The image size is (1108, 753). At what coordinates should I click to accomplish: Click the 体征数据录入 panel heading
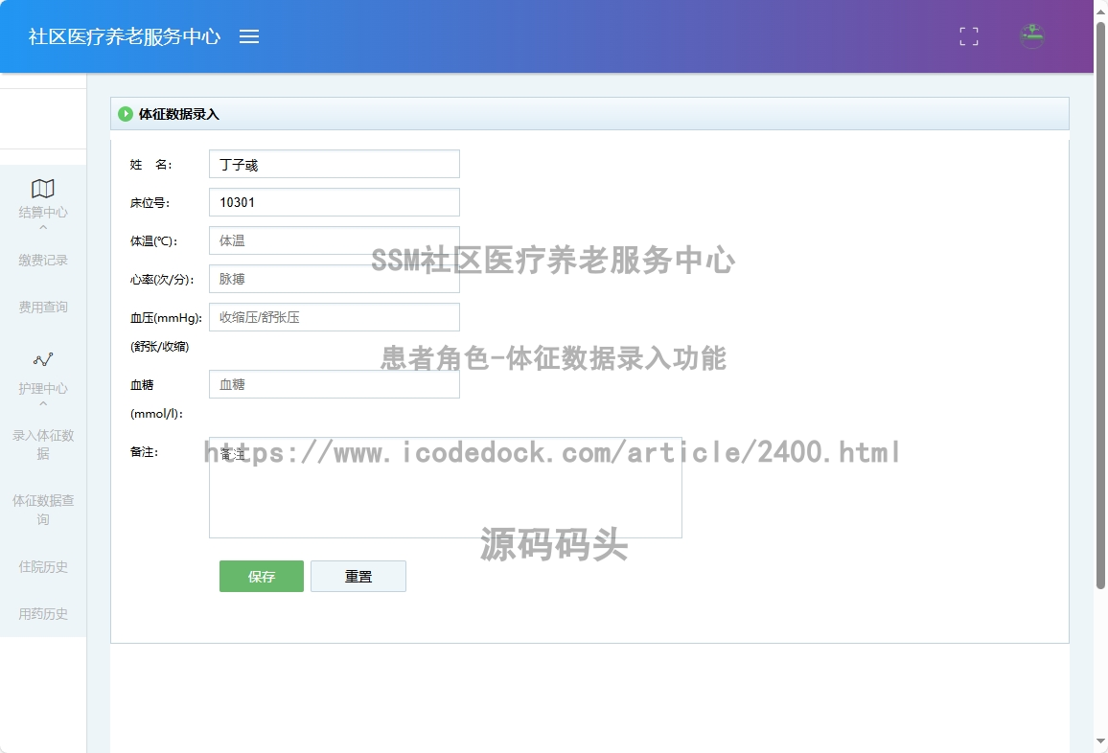179,114
